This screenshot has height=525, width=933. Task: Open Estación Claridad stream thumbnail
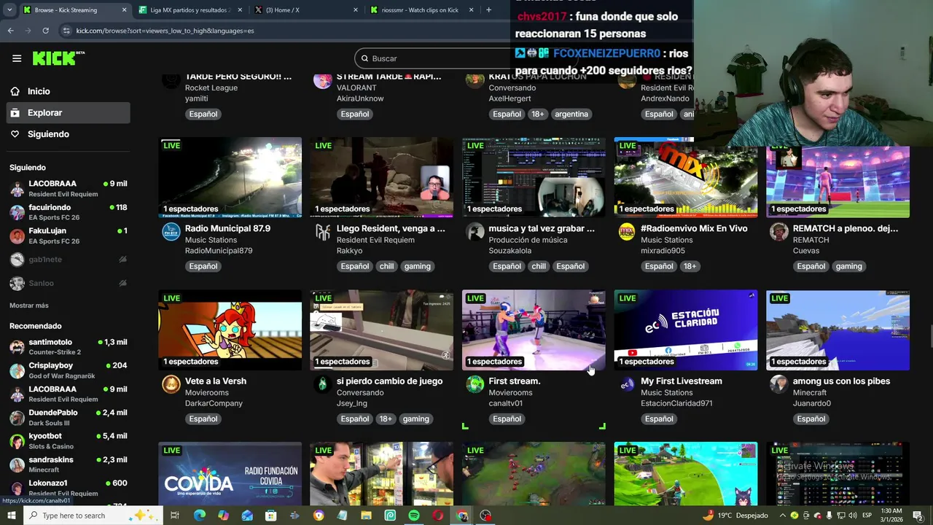685,330
